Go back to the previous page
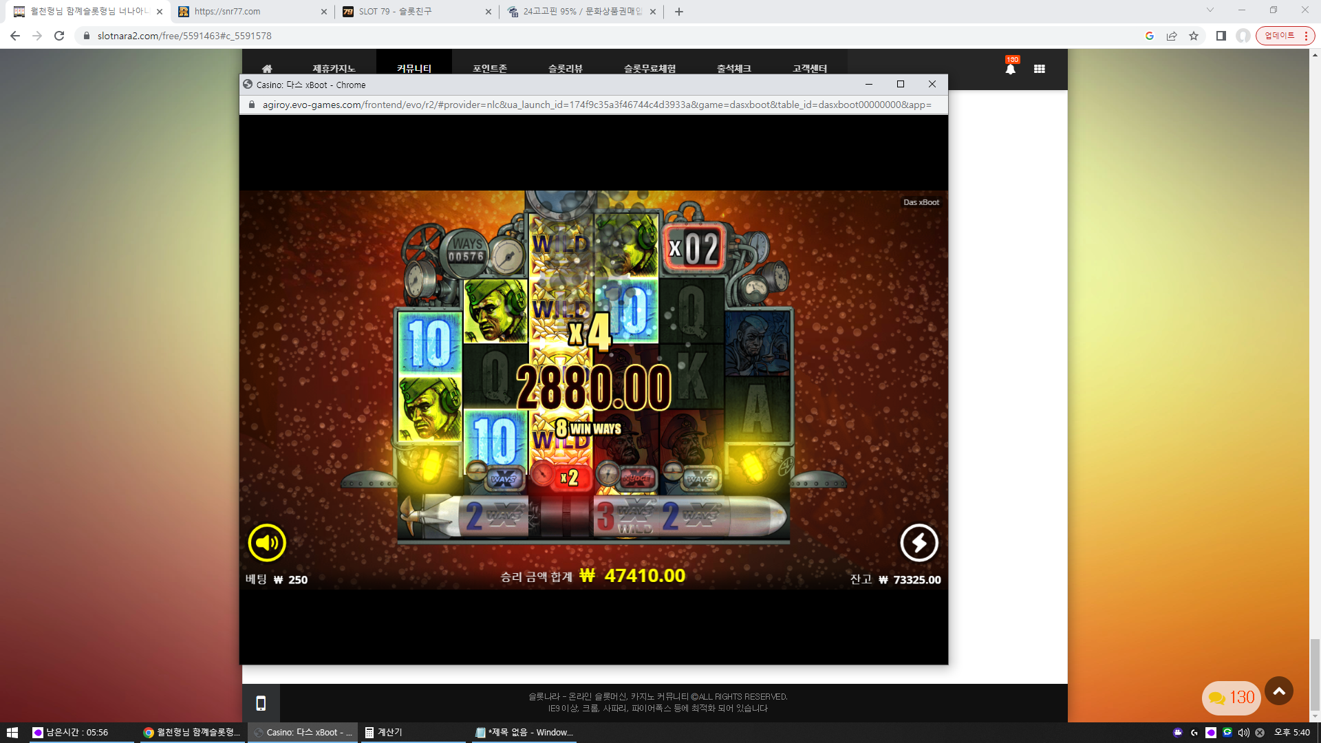 tap(15, 36)
